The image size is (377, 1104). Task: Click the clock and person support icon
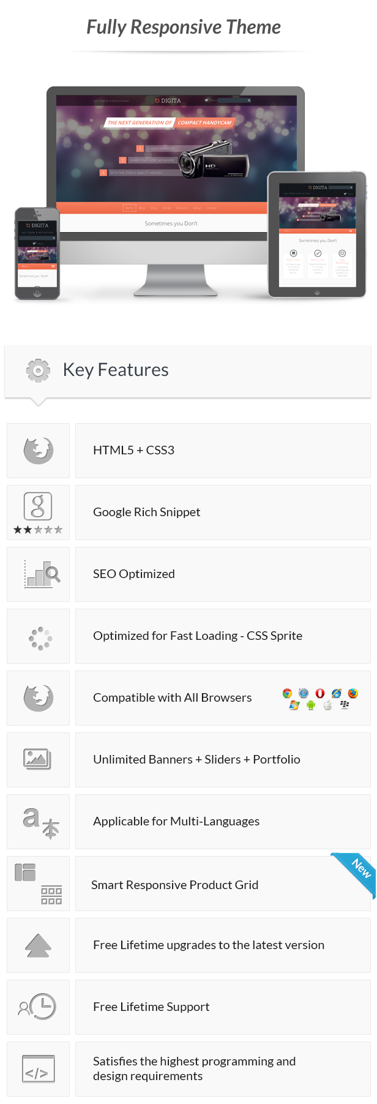37,1007
